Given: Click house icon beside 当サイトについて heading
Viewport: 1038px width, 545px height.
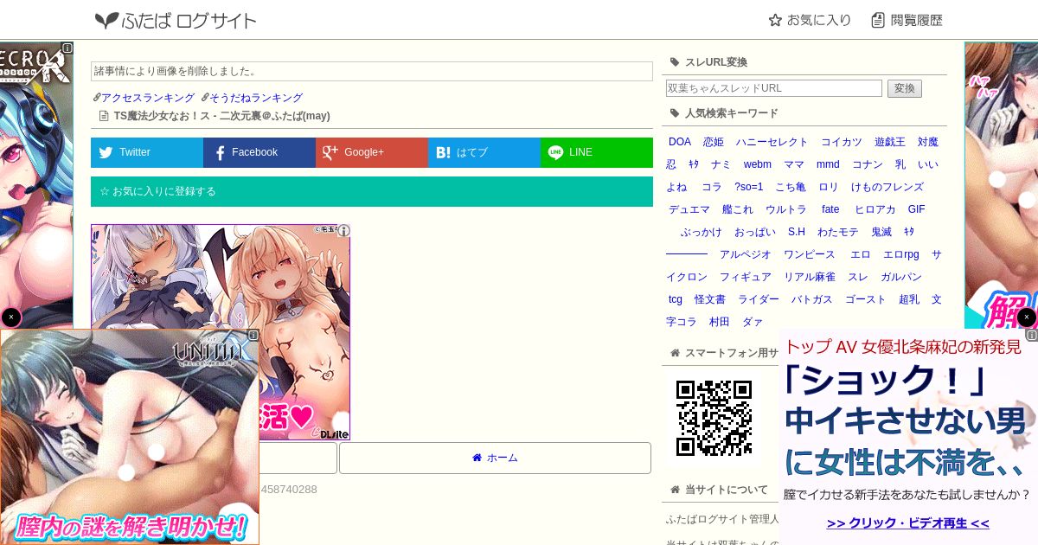Looking at the screenshot, I should (x=676, y=490).
